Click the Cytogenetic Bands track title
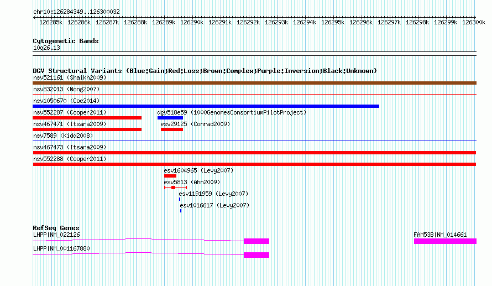The width and height of the screenshot is (492, 286). tap(66, 41)
